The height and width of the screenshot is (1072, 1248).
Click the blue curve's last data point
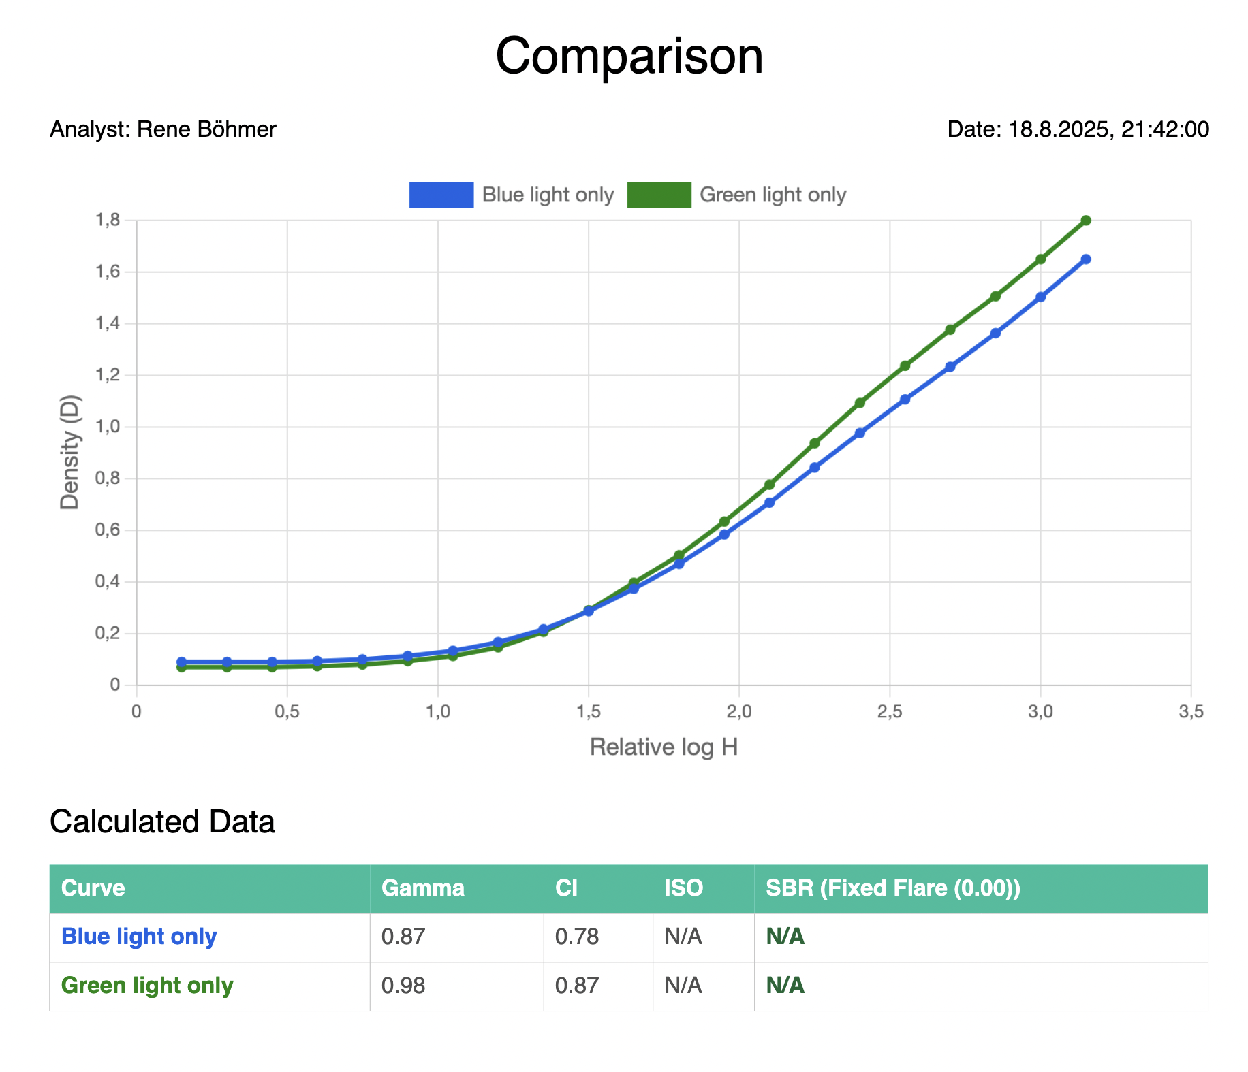[1086, 259]
